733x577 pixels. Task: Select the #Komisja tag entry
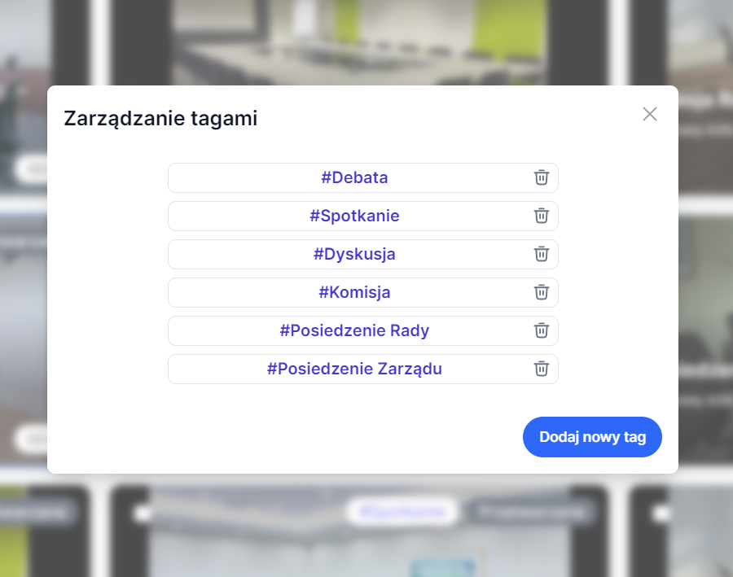click(354, 292)
